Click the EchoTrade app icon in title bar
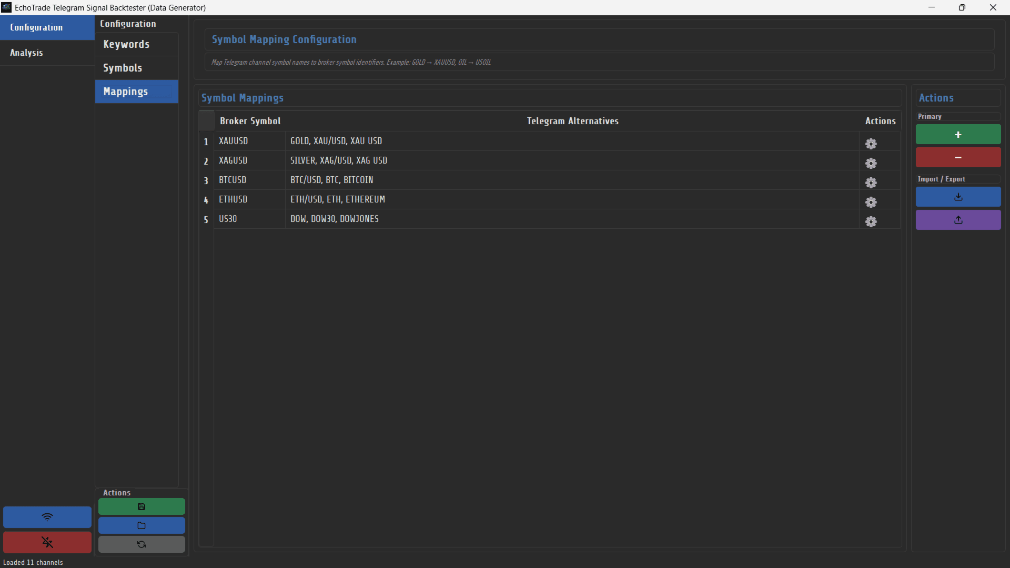The height and width of the screenshot is (568, 1010). [6, 7]
